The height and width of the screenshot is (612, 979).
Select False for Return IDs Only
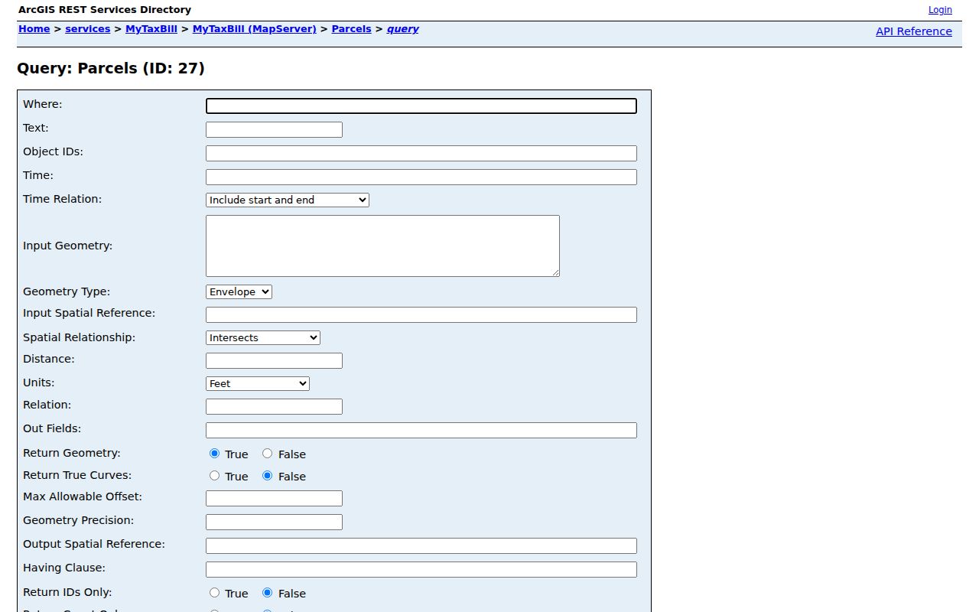click(267, 593)
